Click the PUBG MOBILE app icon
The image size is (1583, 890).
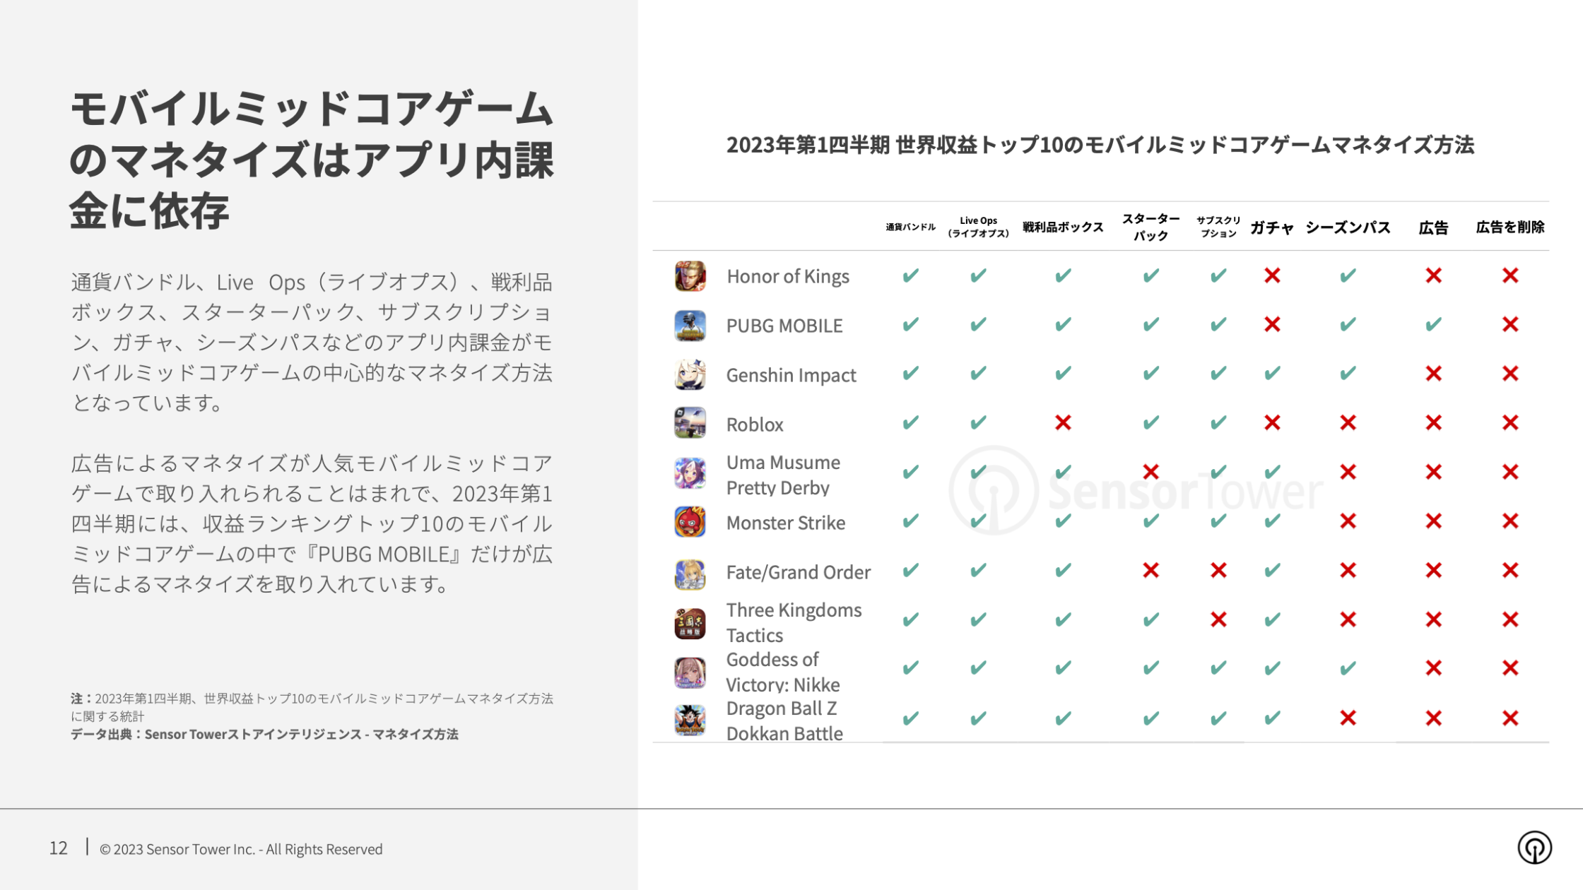tap(690, 326)
